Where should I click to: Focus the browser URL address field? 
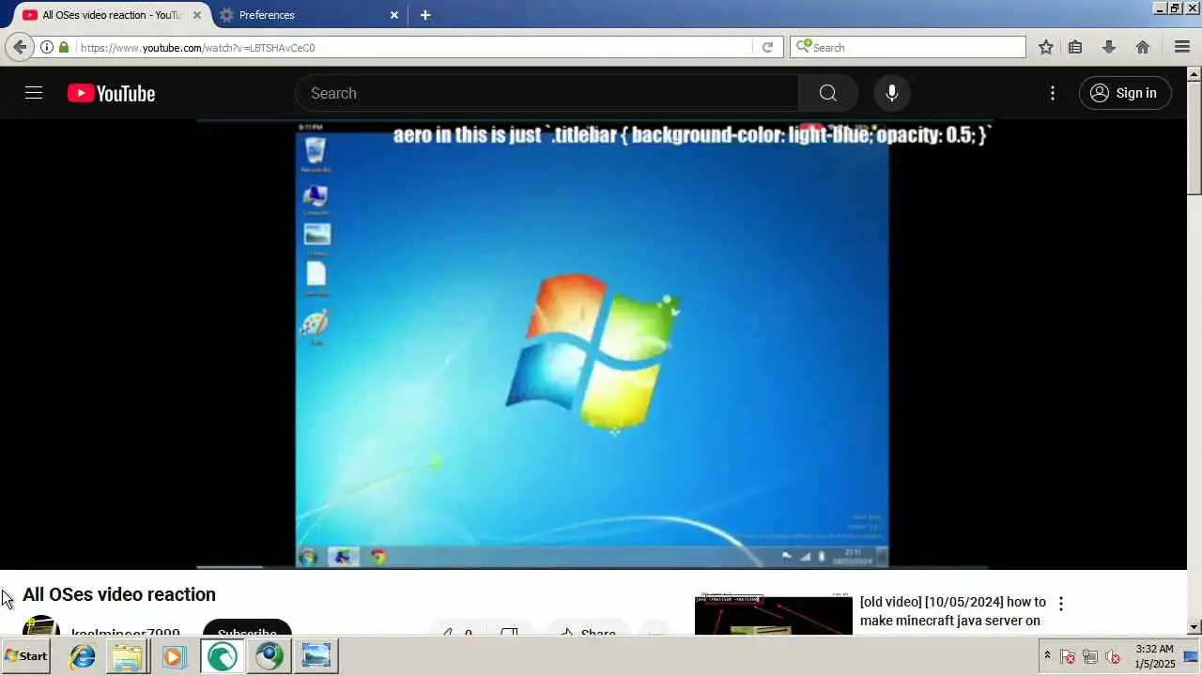(x=413, y=47)
